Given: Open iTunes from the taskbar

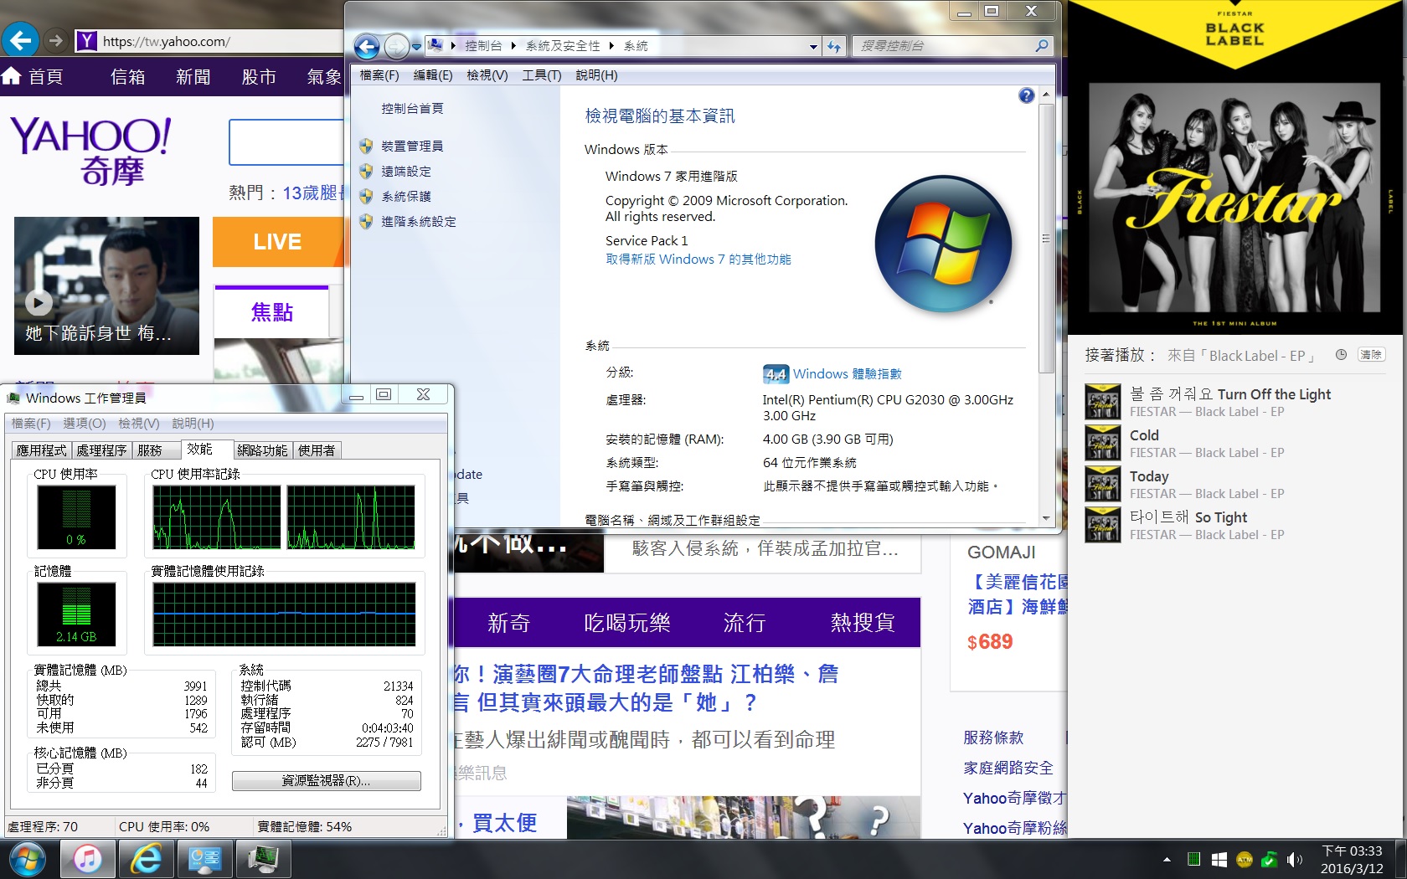Looking at the screenshot, I should (87, 858).
